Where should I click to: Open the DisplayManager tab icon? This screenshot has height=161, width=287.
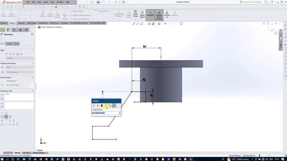pyautogui.click(x=26, y=30)
